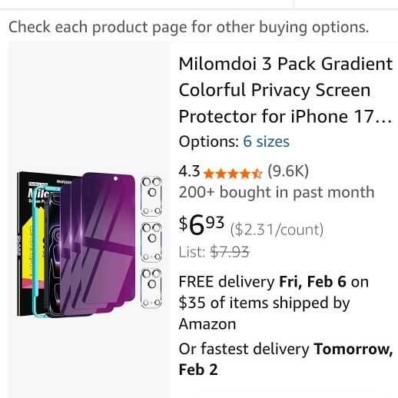The image size is (398, 398).
Task: Click the $2.31/count unit price
Action: pyautogui.click(x=277, y=230)
